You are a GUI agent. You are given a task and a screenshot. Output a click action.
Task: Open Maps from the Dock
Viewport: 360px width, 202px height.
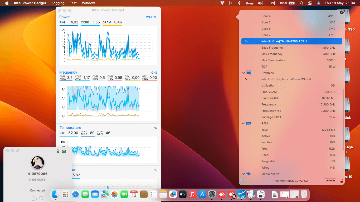[x=105, y=194]
